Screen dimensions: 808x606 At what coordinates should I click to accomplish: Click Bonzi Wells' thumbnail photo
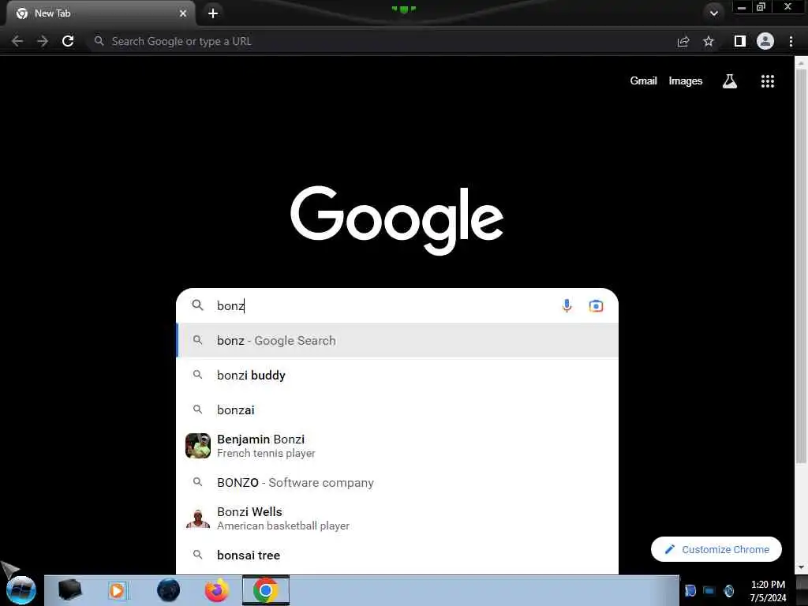point(198,518)
